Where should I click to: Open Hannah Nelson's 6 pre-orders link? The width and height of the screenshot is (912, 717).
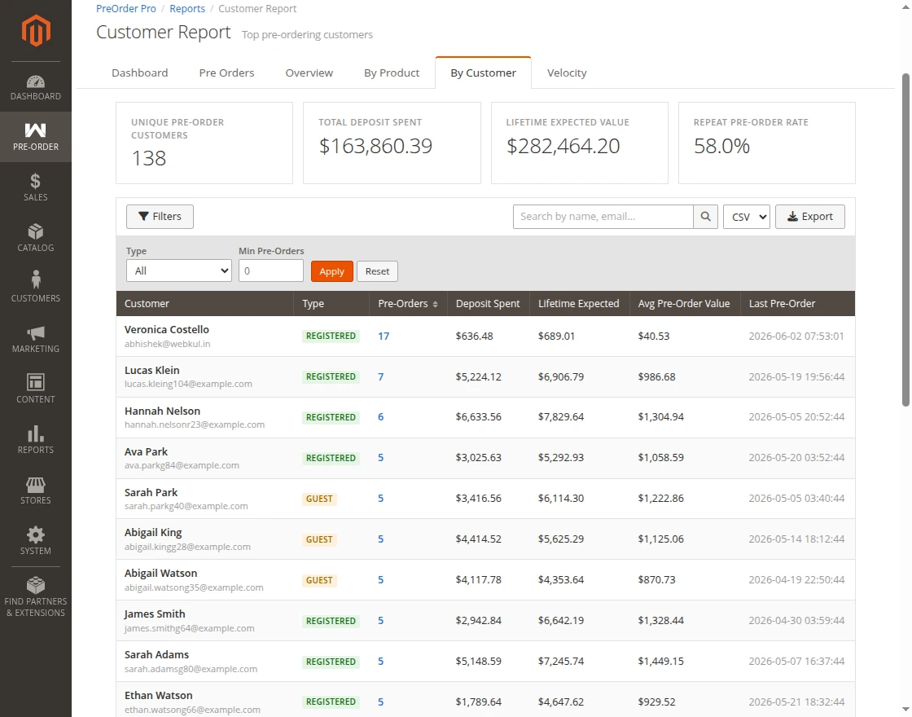tap(380, 416)
